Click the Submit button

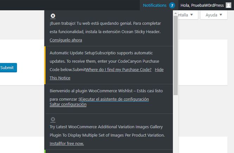(x=8, y=68)
